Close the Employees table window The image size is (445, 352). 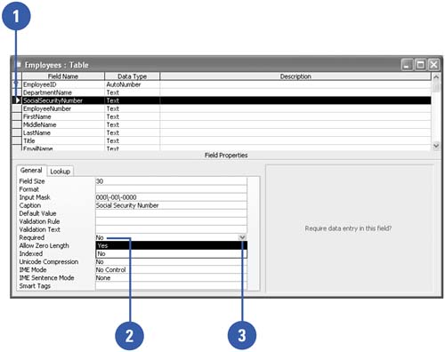coord(433,64)
